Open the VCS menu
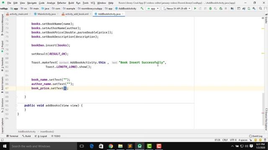268x150 pixels. (93, 3)
